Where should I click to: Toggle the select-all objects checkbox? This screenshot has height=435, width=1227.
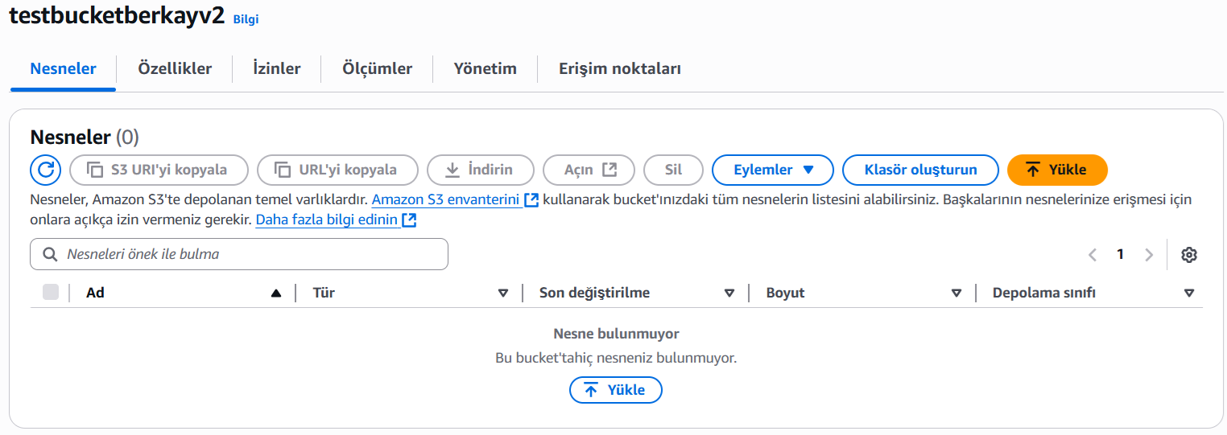point(51,293)
